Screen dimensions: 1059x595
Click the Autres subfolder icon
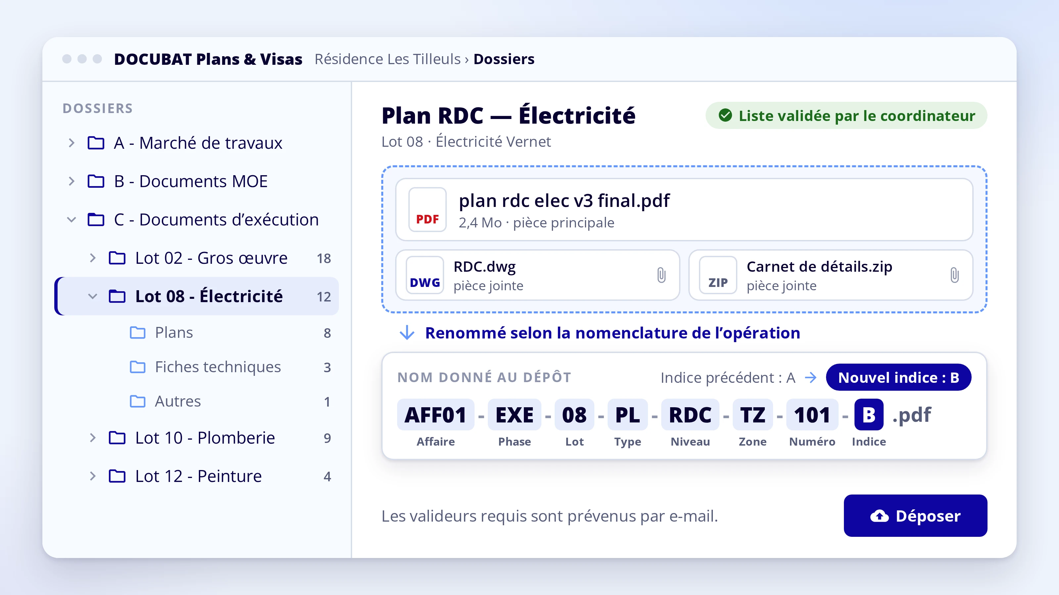pyautogui.click(x=137, y=401)
